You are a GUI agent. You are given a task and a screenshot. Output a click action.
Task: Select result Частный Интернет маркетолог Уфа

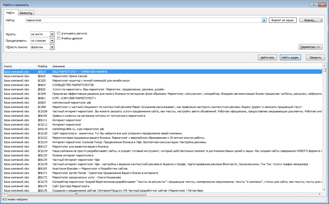click(162, 160)
